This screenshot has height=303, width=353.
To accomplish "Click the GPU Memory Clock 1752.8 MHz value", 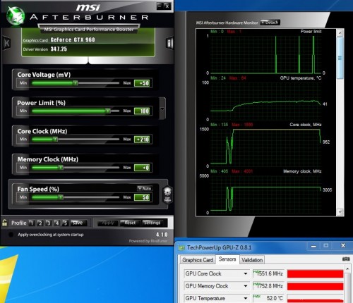I will click(x=268, y=286).
